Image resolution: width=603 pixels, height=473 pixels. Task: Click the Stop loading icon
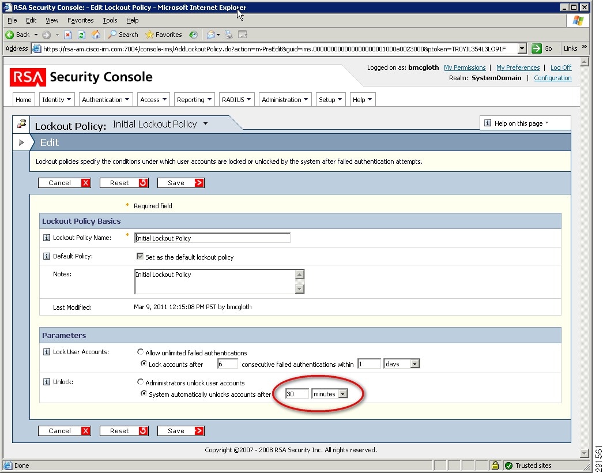[x=67, y=35]
